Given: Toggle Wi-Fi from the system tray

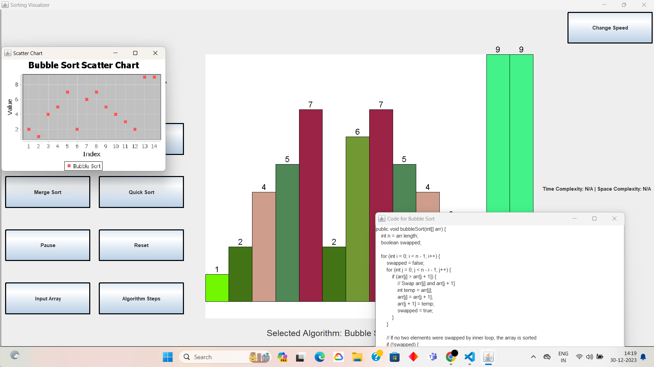Looking at the screenshot, I should coord(579,357).
